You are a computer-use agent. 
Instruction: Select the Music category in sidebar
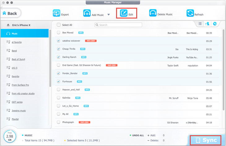point(25,33)
